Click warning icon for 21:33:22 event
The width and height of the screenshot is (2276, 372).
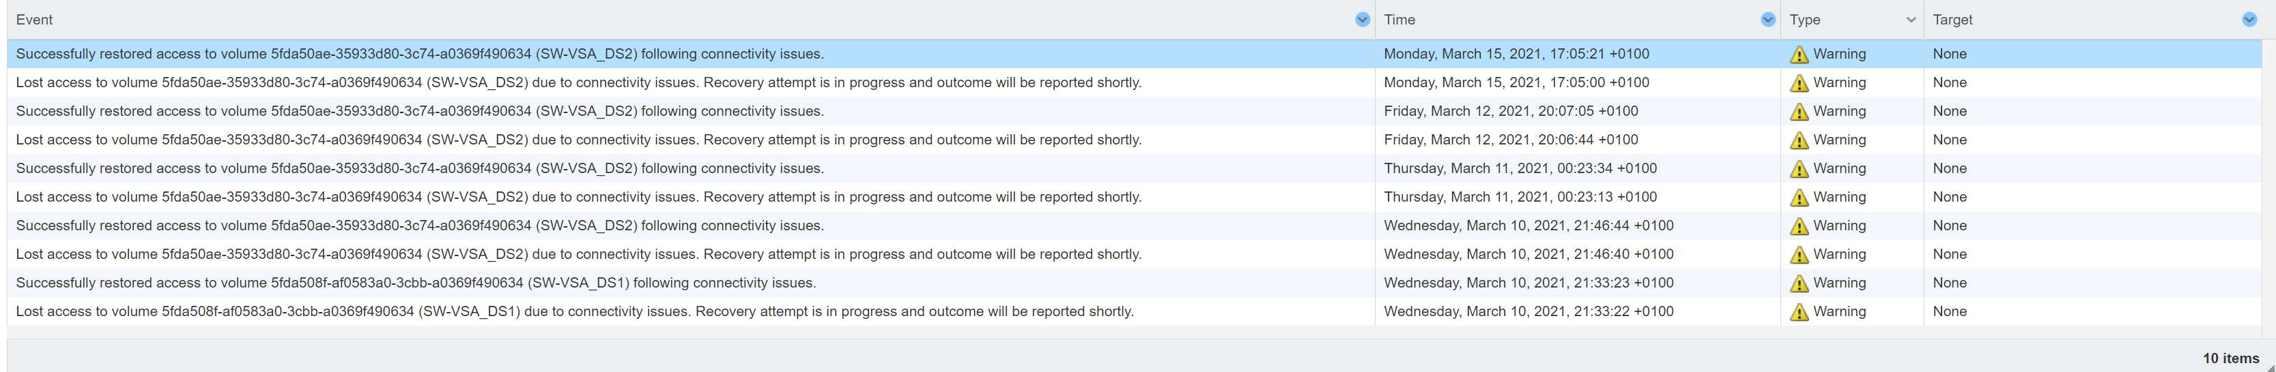(1799, 312)
